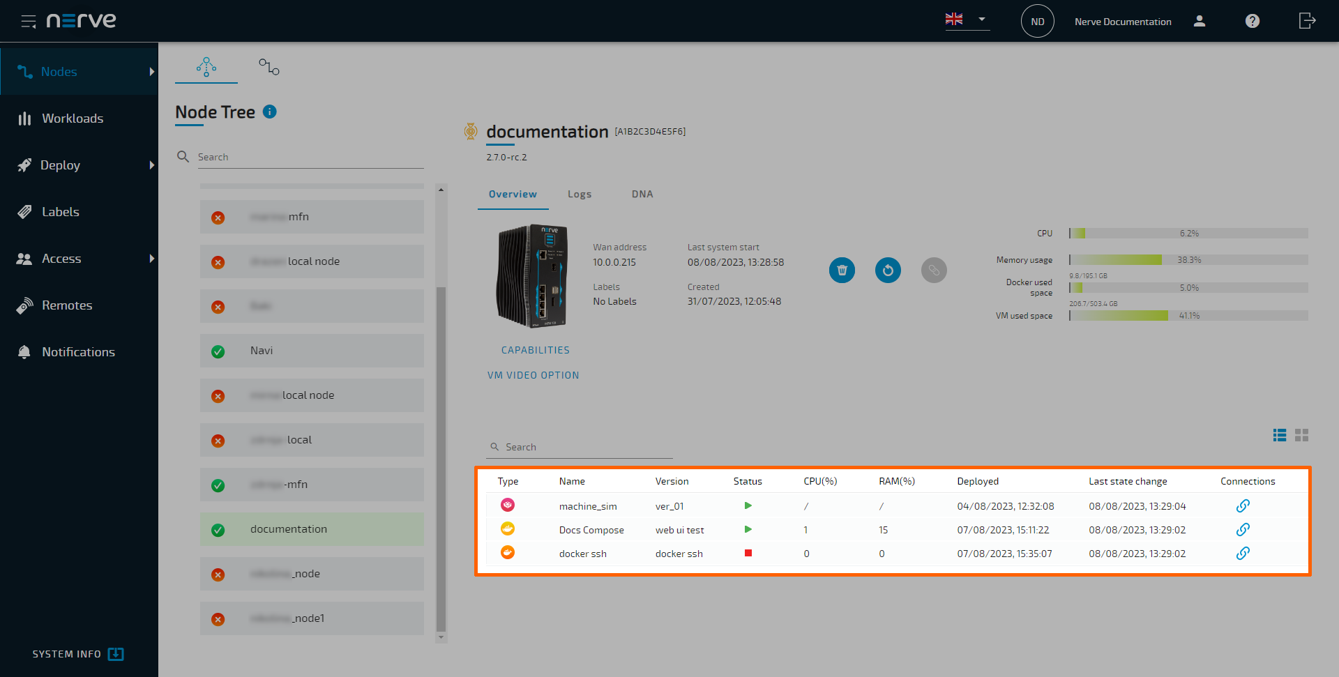Click the connection link icon for Docs Compose
1339x677 pixels.
click(x=1243, y=529)
